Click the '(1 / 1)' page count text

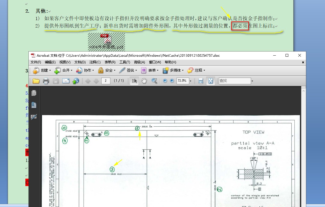pyautogui.click(x=119, y=81)
